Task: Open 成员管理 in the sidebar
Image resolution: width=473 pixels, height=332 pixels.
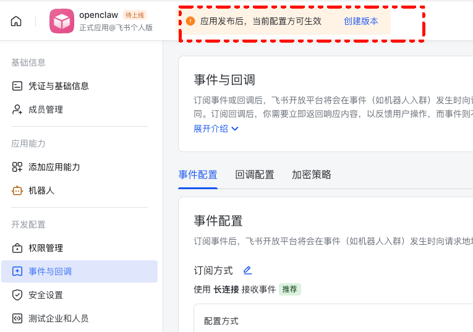Action: (x=46, y=109)
